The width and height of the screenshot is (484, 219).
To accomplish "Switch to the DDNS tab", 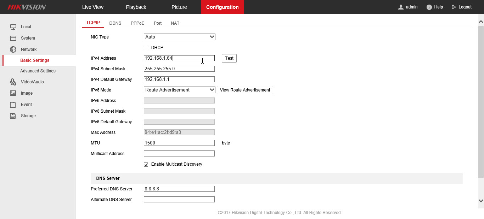I will (115, 23).
